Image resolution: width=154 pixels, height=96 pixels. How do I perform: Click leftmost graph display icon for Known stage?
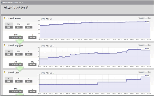(145, 18)
